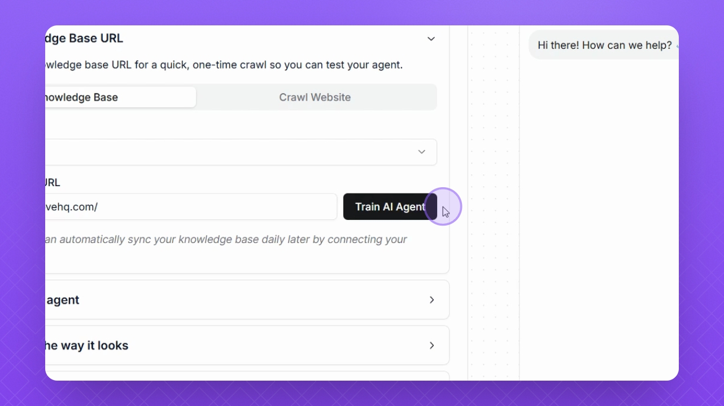Switch to the Crawl Website tab
This screenshot has height=406, width=724.
coord(315,97)
